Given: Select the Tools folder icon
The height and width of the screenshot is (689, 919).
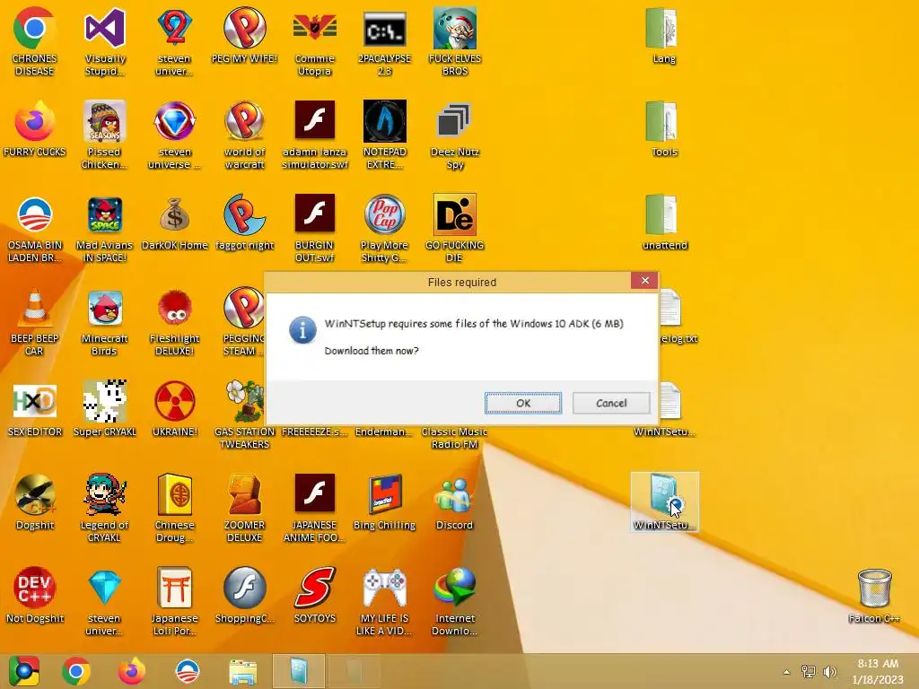Looking at the screenshot, I should click(x=663, y=129).
